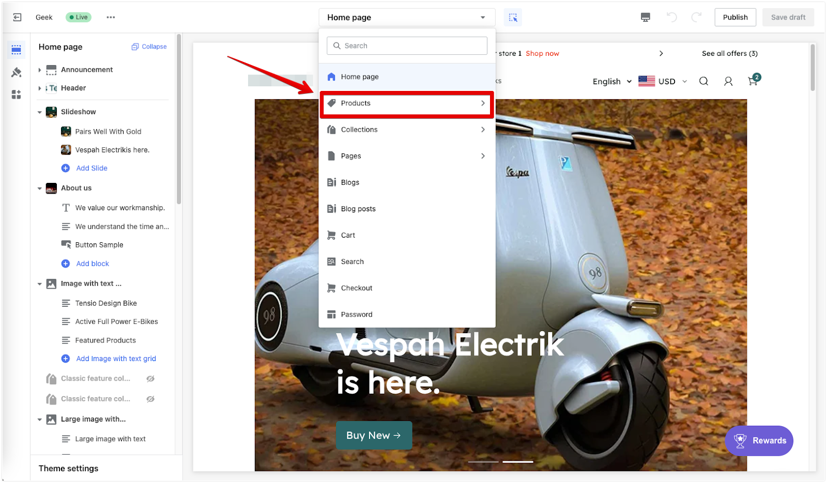Viewport: 827px width, 483px height.
Task: Click the plus icon beside Add Slide
Action: (66, 168)
